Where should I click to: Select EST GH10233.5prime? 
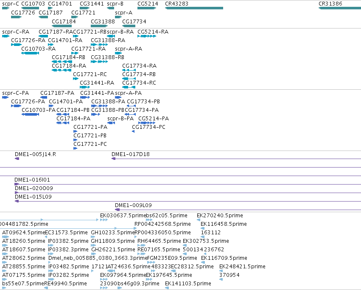point(112,233)
